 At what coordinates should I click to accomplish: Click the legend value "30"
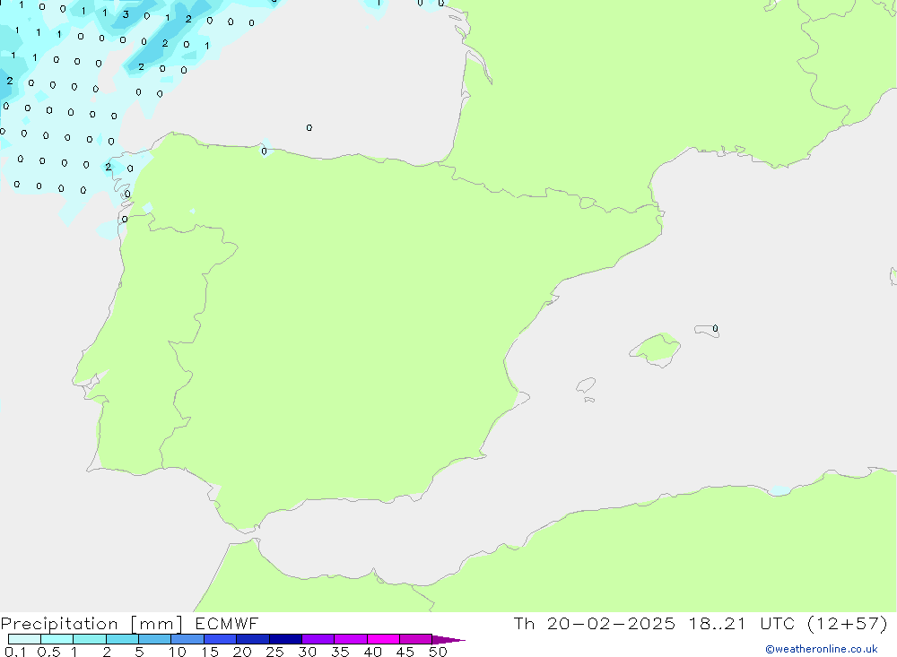(x=307, y=652)
